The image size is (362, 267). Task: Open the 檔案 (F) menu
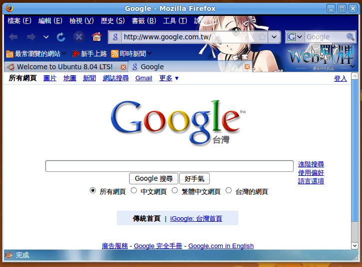[x=19, y=21]
